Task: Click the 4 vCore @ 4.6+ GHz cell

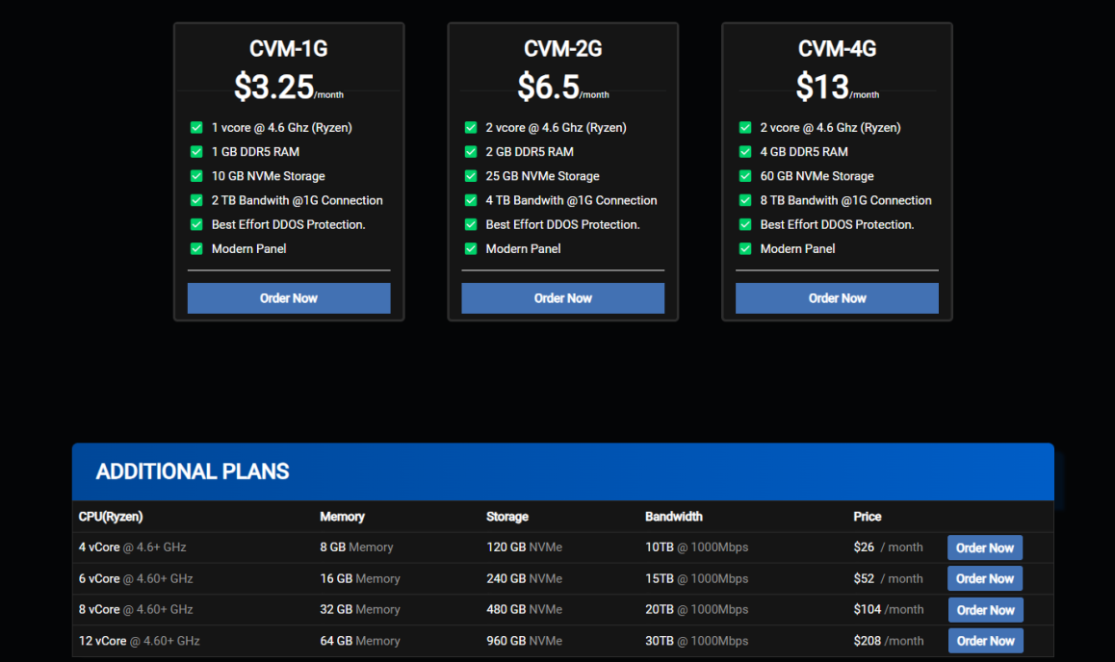Action: point(132,547)
